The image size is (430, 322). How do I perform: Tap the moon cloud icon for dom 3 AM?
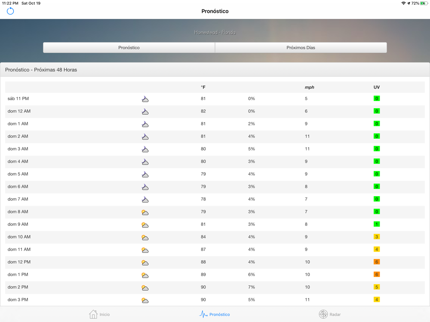[x=145, y=149]
